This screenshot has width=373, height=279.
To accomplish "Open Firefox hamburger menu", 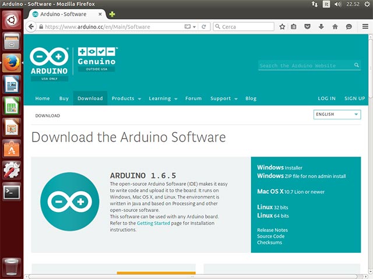I will coord(365,26).
